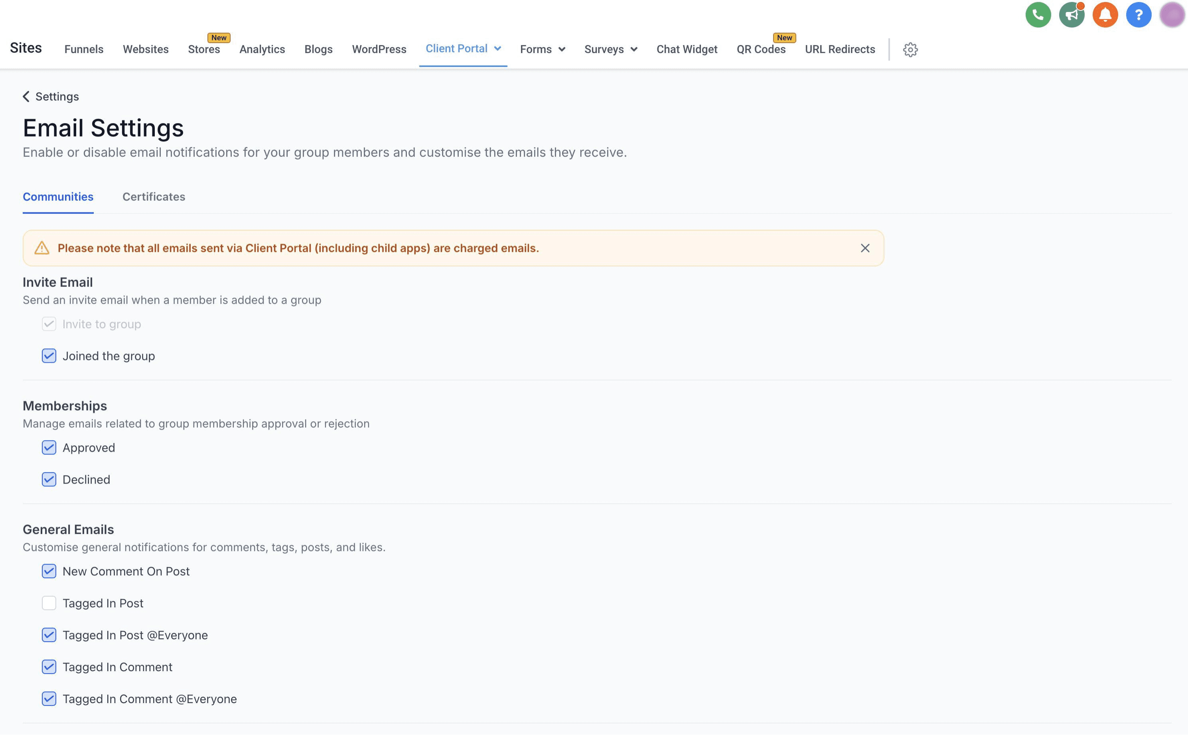Open the Websites nav item
1188x735 pixels.
pos(146,49)
